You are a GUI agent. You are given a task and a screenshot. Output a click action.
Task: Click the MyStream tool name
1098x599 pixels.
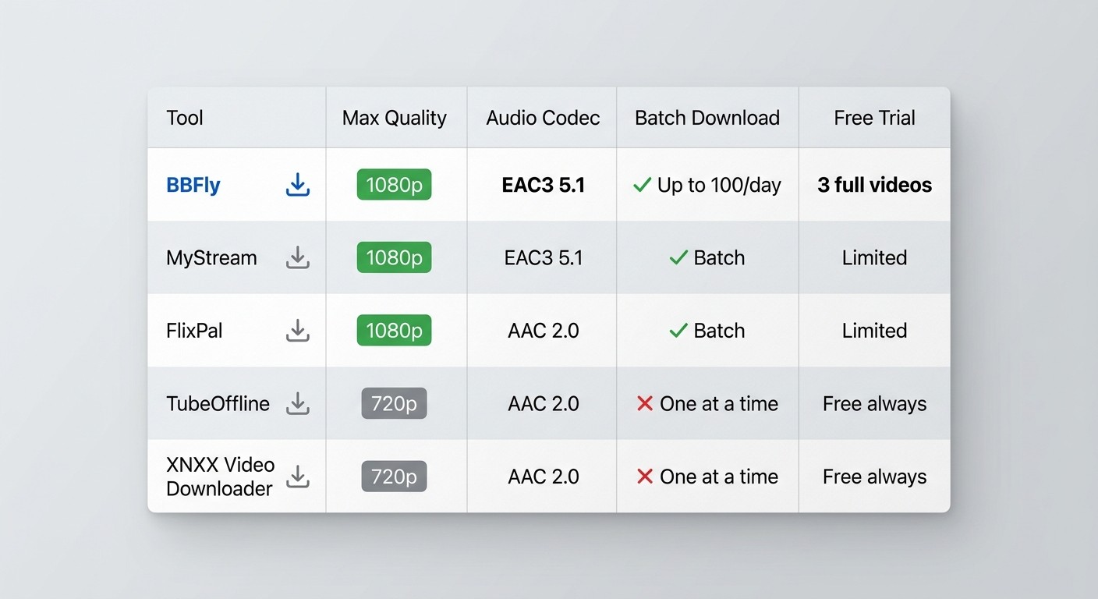point(211,257)
